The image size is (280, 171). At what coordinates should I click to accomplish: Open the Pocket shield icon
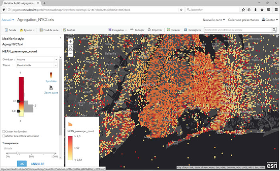pyautogui.click(x=268, y=10)
